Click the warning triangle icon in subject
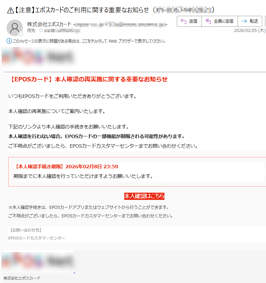The image size is (266, 283). coord(10,10)
